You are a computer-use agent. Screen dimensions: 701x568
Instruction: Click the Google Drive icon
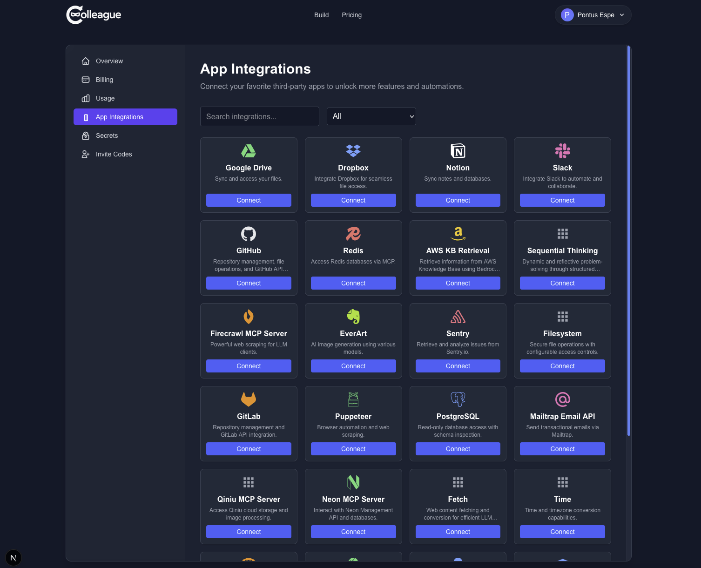coord(249,151)
